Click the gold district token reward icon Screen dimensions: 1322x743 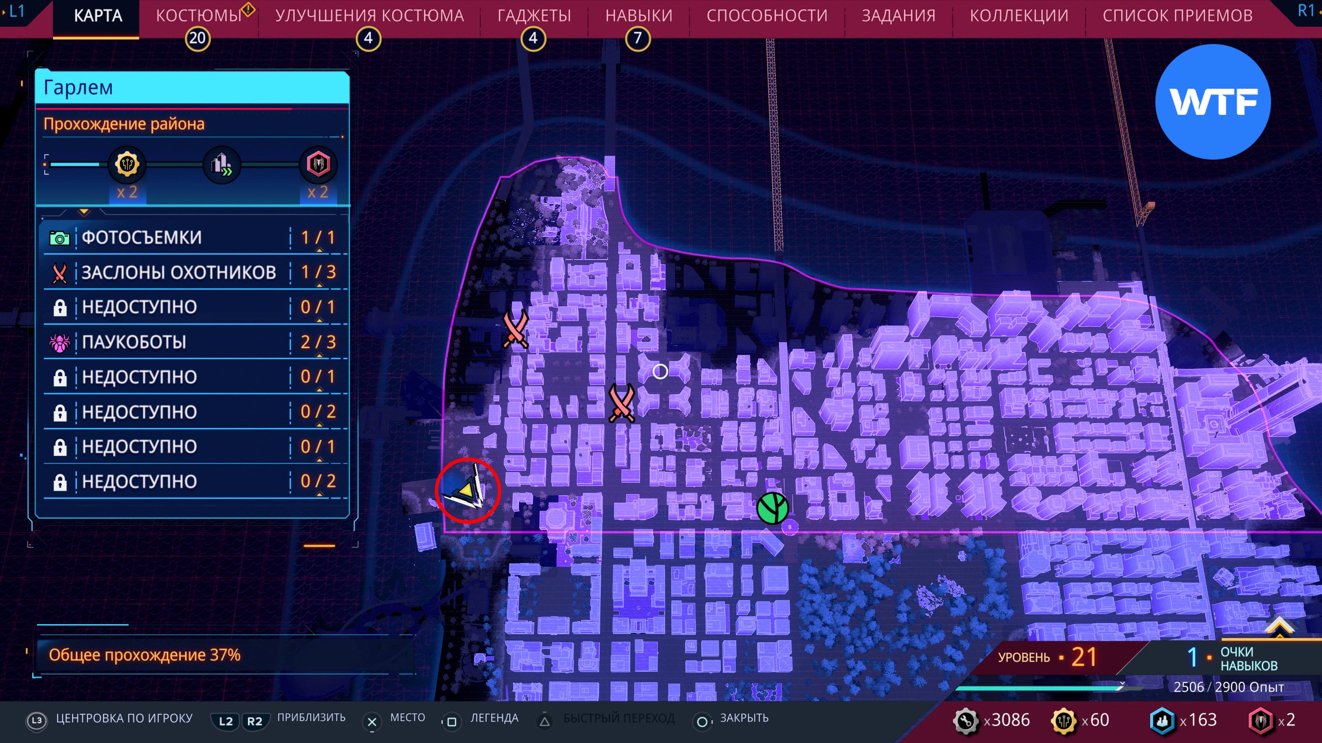127,165
